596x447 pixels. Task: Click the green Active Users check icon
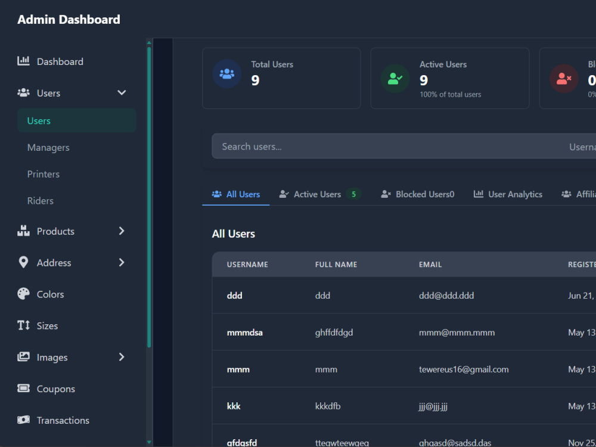tap(395, 79)
